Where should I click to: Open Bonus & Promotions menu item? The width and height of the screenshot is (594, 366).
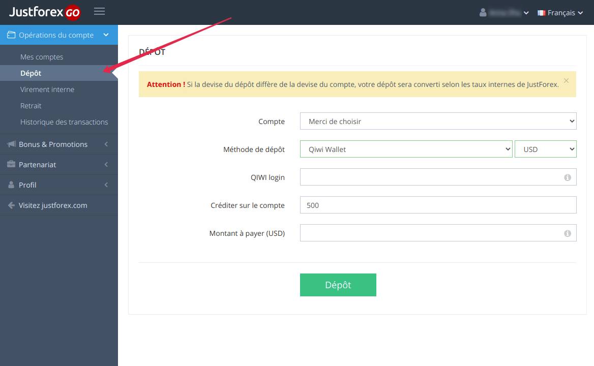[x=58, y=144]
